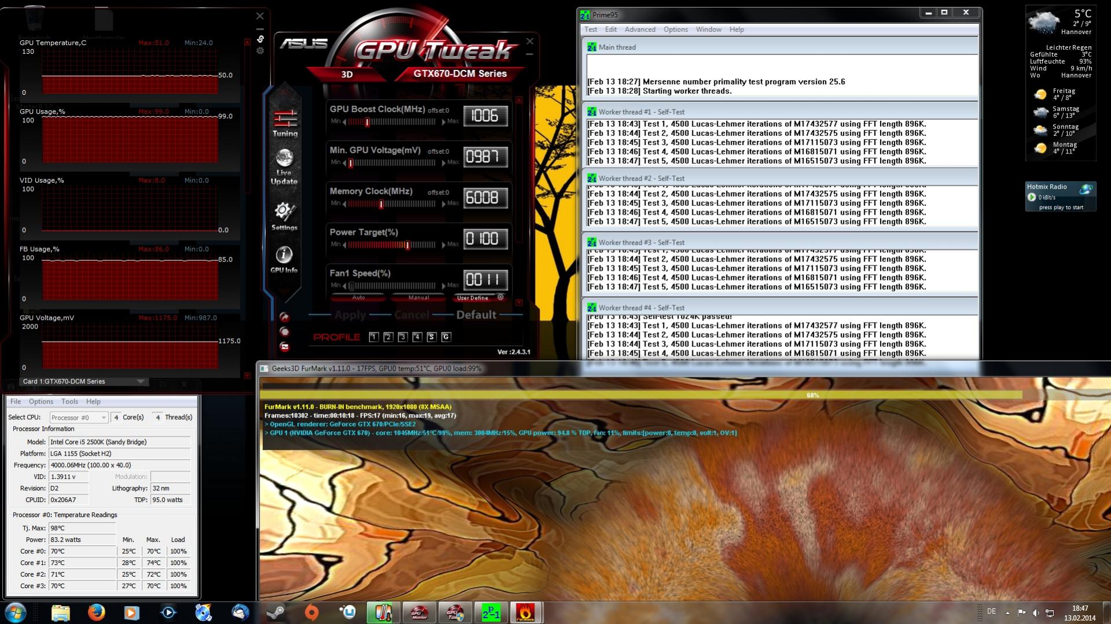This screenshot has height=624, width=1111.
Task: Click the Power Target slider handle
Action: 408,245
